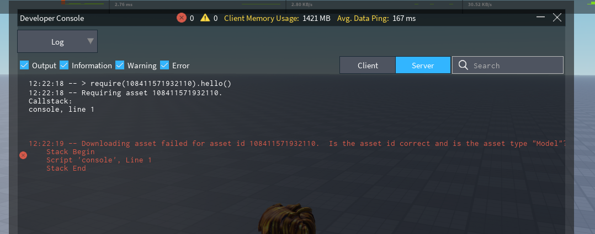The height and width of the screenshot is (234, 595).
Task: Select the Server tab
Action: pos(423,66)
